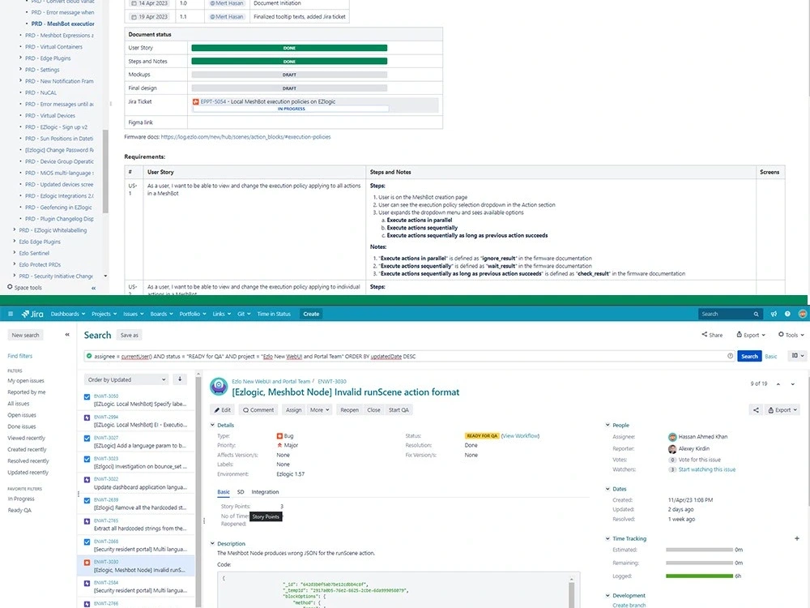Screen dimensions: 810x608
Task: Click the Comment button
Action: click(258, 410)
